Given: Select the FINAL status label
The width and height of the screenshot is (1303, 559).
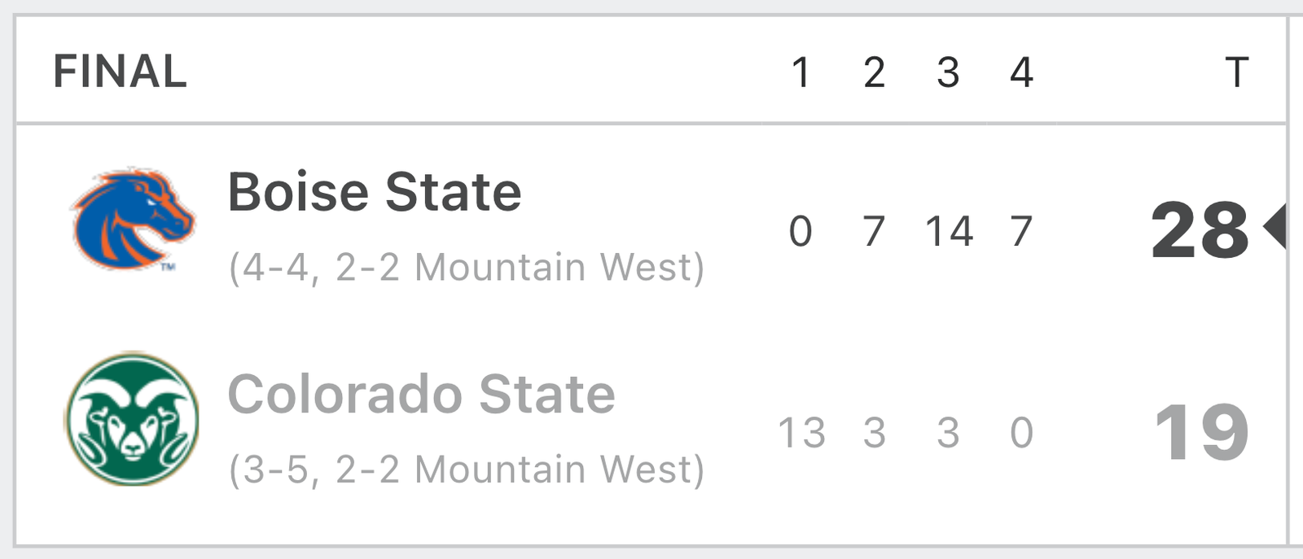Looking at the screenshot, I should (121, 72).
